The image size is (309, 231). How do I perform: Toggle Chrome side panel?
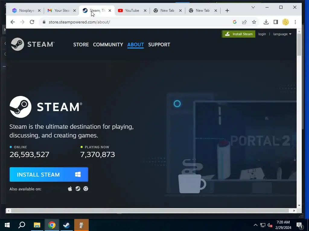(276, 22)
